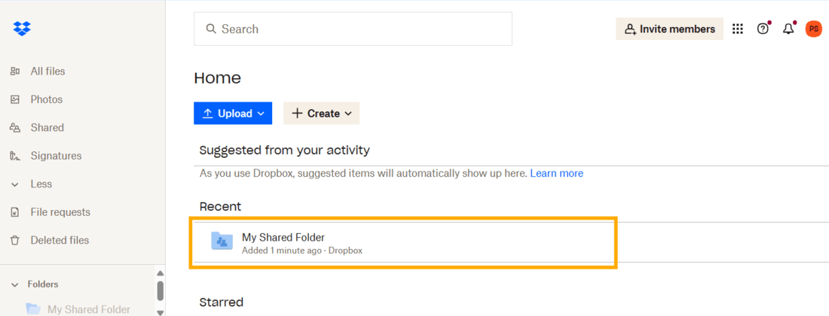Open the notifications bell icon
The image size is (829, 316).
tap(788, 29)
